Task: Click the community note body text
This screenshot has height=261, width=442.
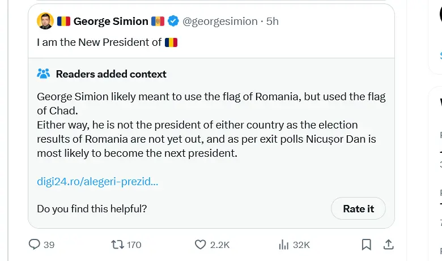Action: click(211, 125)
